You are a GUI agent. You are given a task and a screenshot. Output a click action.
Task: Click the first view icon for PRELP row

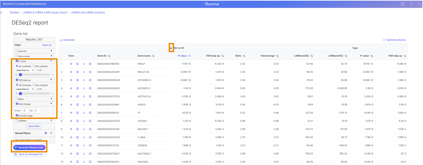click(71, 64)
